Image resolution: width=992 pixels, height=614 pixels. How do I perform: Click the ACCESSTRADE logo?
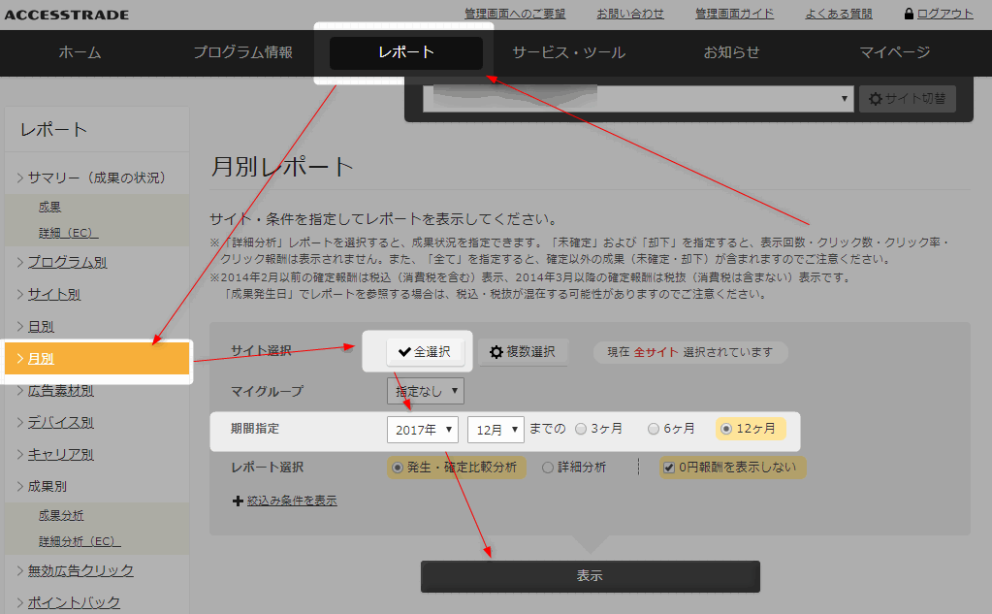click(66, 15)
